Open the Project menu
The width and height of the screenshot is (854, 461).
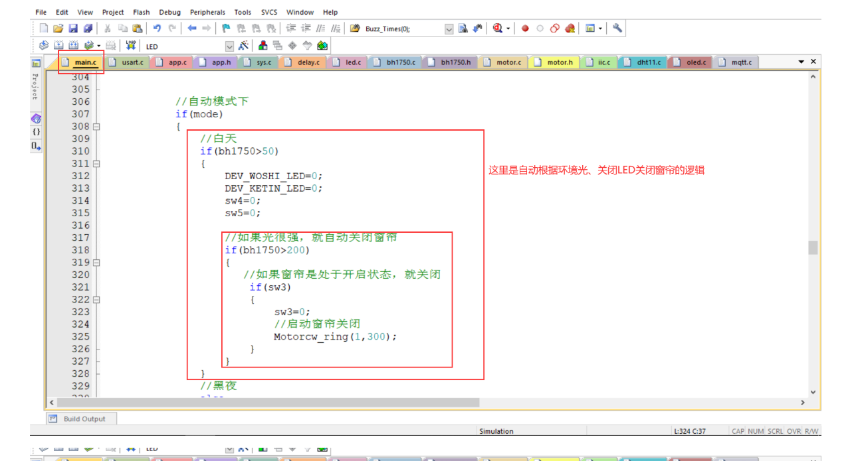[x=113, y=12]
